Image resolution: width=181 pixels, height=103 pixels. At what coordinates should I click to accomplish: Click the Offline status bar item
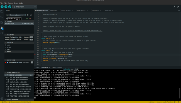[x=5, y=102]
